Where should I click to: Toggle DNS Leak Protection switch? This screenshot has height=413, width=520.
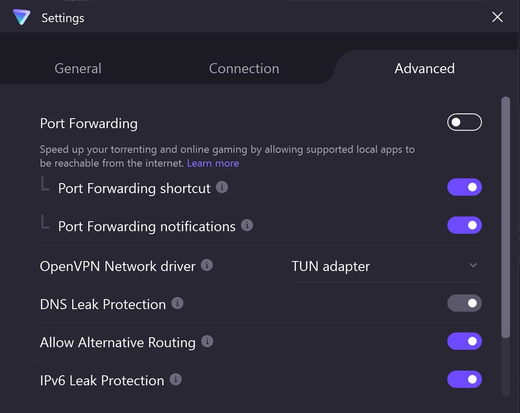[x=464, y=303]
